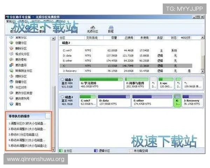The height and width of the screenshot is (168, 210).
Task: Select the F: 202.30GB NTFS partition block
Action: 136,83
